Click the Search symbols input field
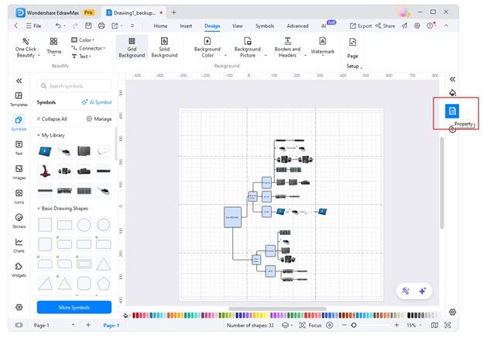483x345 pixels. [74, 86]
